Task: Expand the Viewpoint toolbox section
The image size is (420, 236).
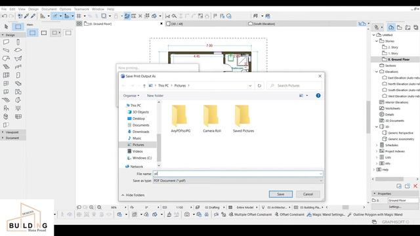Action: point(13,132)
